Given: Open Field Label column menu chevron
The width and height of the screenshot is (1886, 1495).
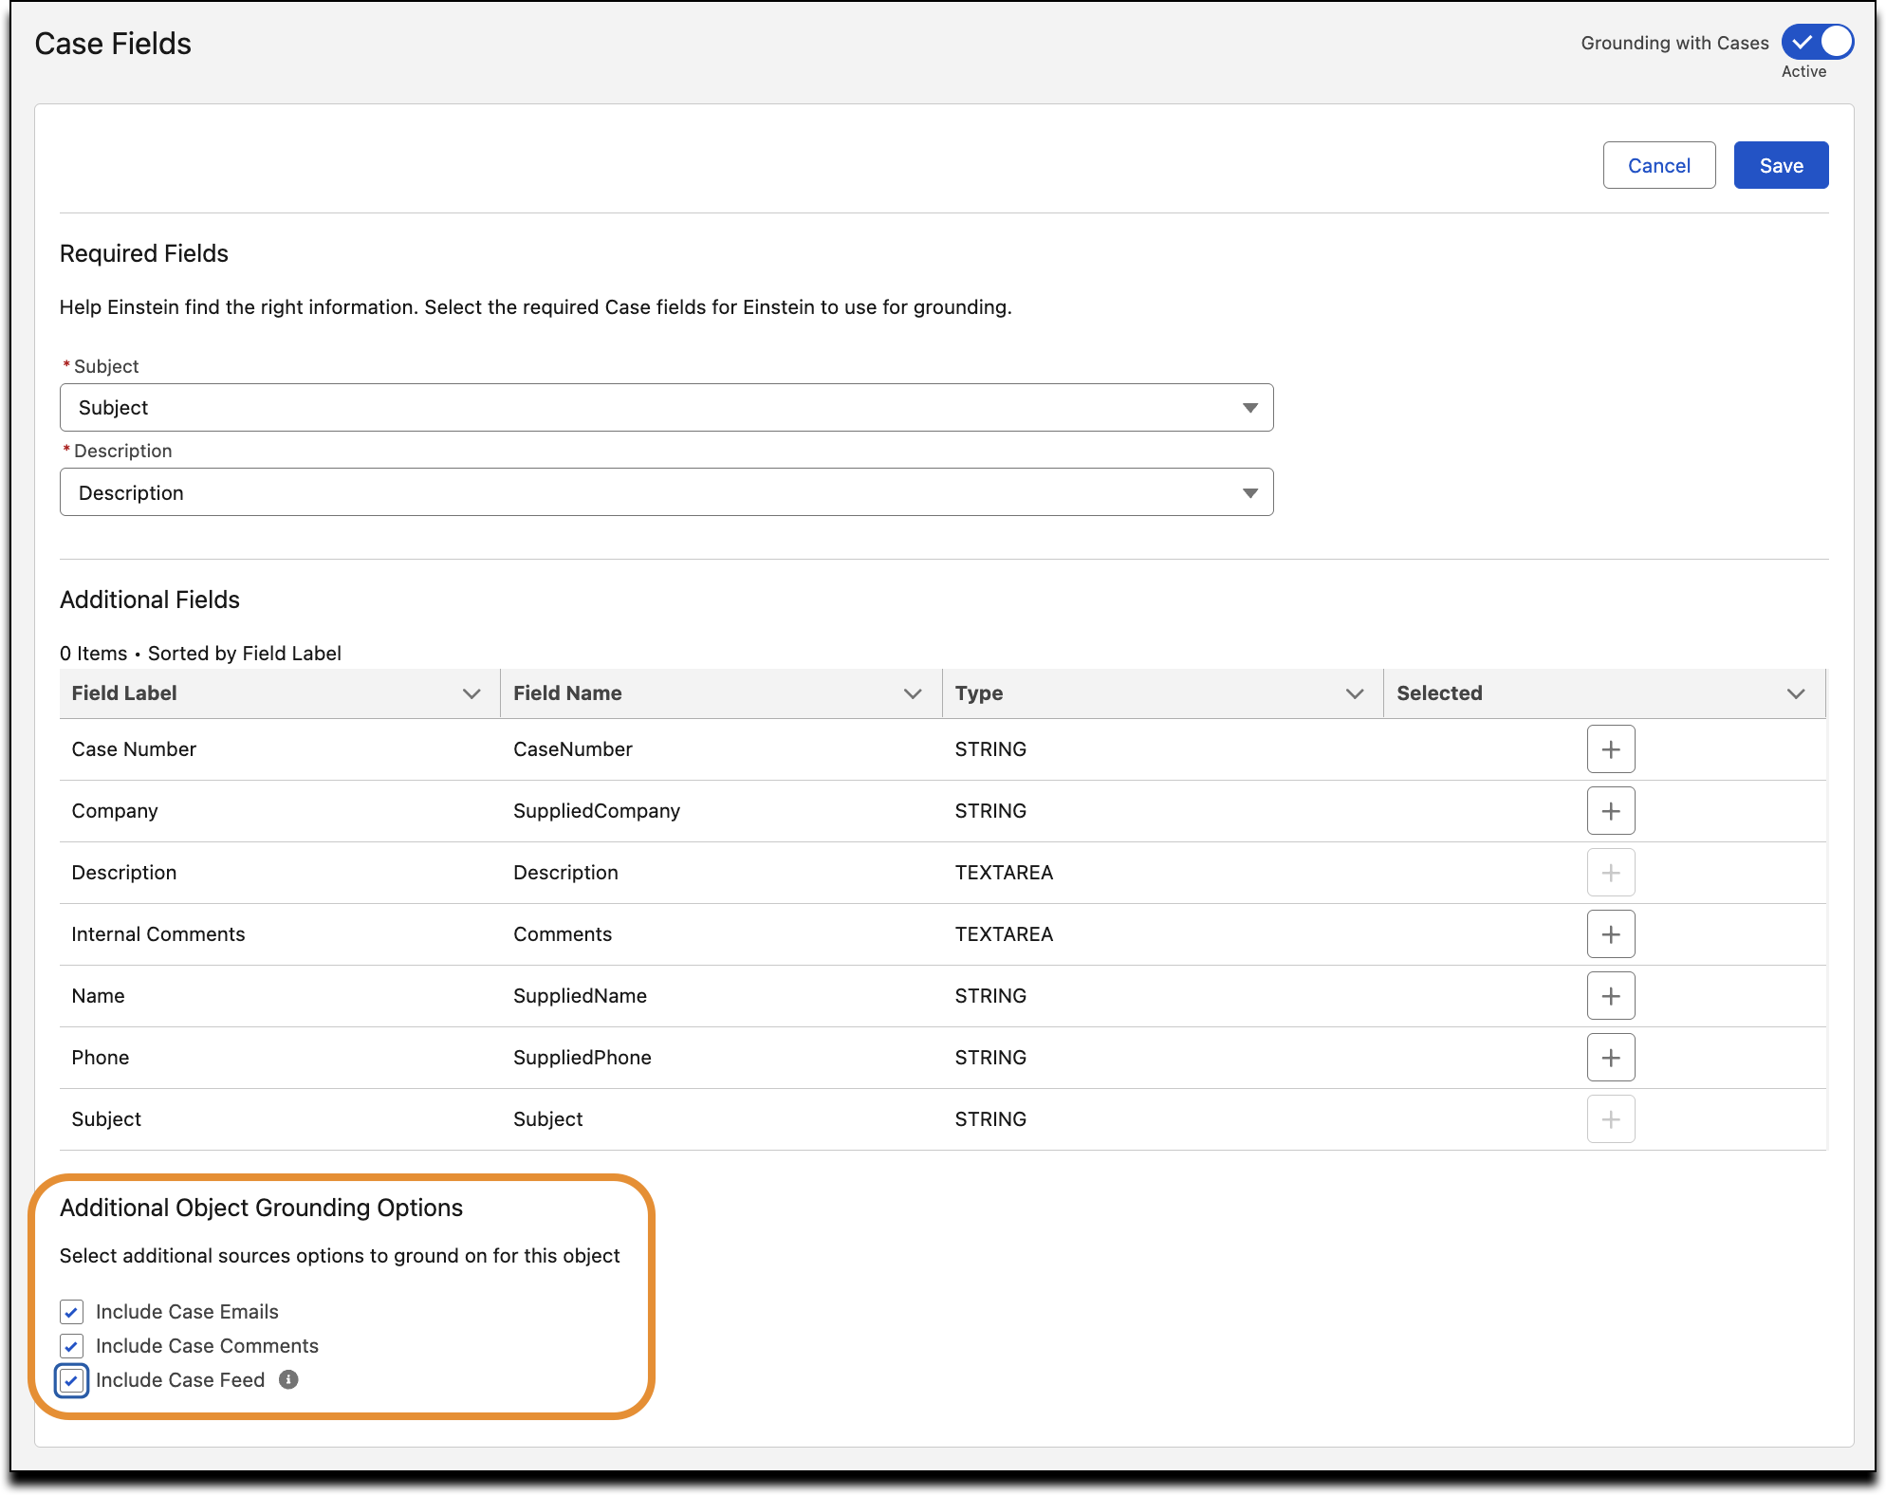Looking at the screenshot, I should [471, 693].
